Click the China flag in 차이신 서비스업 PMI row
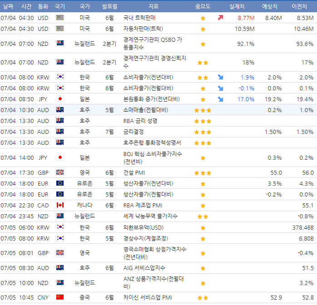 pyautogui.click(x=60, y=297)
